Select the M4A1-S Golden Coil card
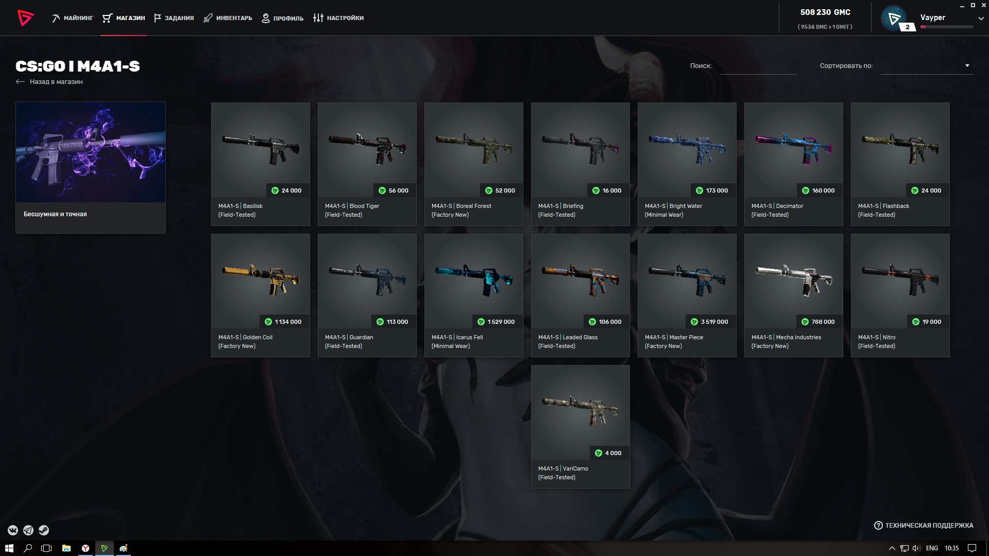989x556 pixels. pyautogui.click(x=261, y=296)
